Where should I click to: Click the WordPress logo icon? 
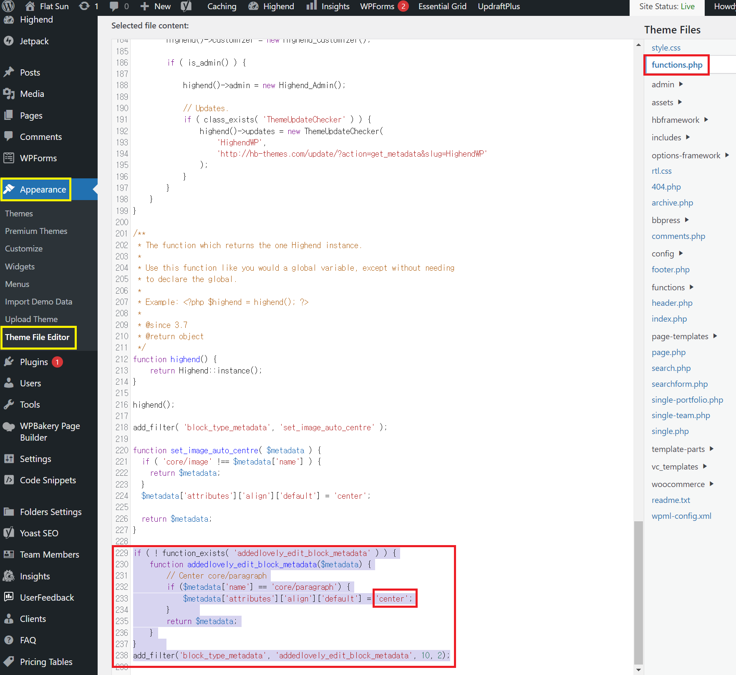click(8, 6)
